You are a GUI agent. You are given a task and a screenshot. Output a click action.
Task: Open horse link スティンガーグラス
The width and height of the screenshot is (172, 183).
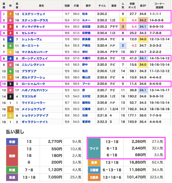35,20
